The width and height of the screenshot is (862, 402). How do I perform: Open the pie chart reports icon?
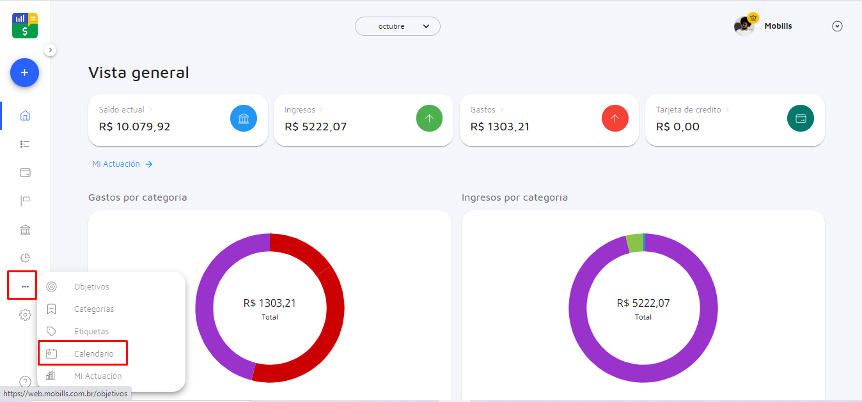tap(25, 258)
